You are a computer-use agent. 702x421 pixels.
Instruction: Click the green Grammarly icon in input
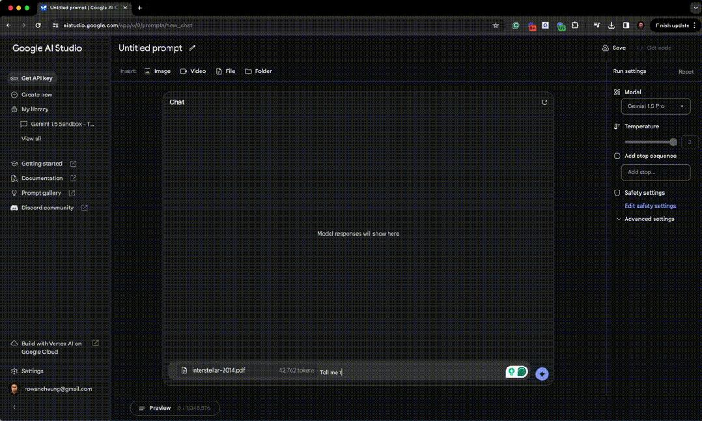522,371
